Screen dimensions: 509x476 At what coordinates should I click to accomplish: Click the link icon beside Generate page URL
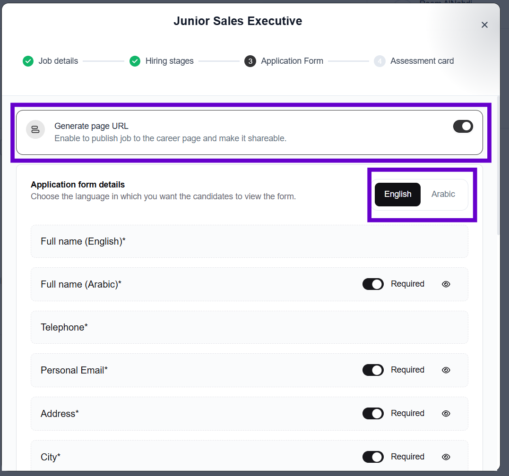pyautogui.click(x=35, y=129)
